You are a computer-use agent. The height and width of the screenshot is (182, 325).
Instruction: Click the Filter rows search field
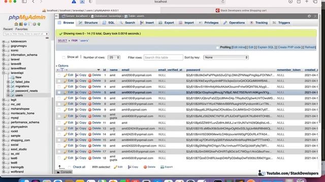[164, 57]
